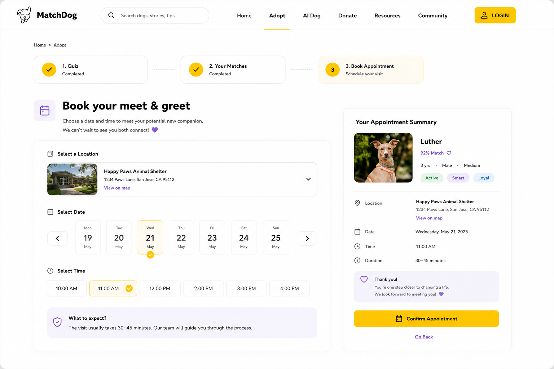Click the location pin icon in summary
The height and width of the screenshot is (369, 554).
[x=357, y=203]
